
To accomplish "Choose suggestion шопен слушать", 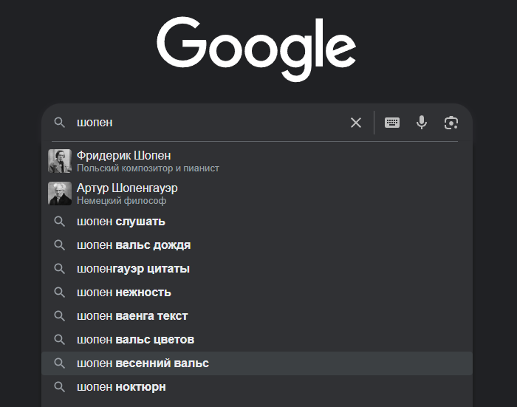I will point(257,222).
